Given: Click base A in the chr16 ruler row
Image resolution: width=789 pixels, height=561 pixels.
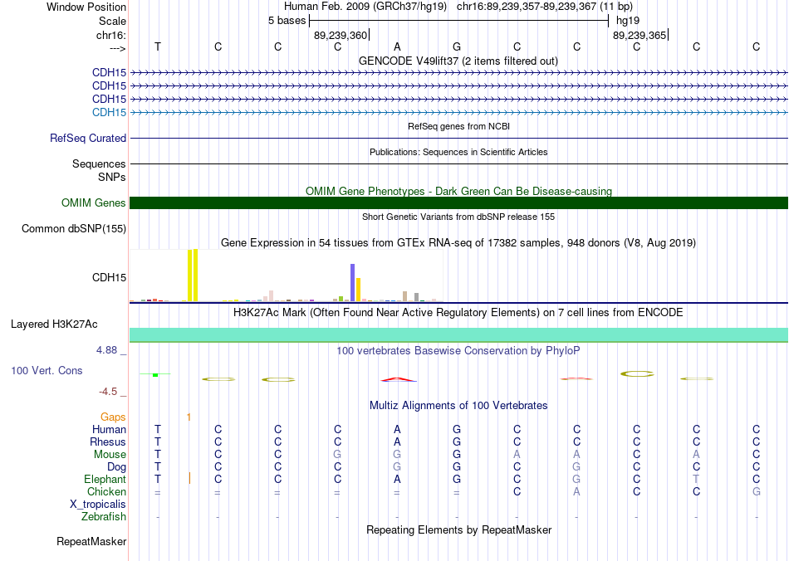Looking at the screenshot, I should tap(397, 46).
